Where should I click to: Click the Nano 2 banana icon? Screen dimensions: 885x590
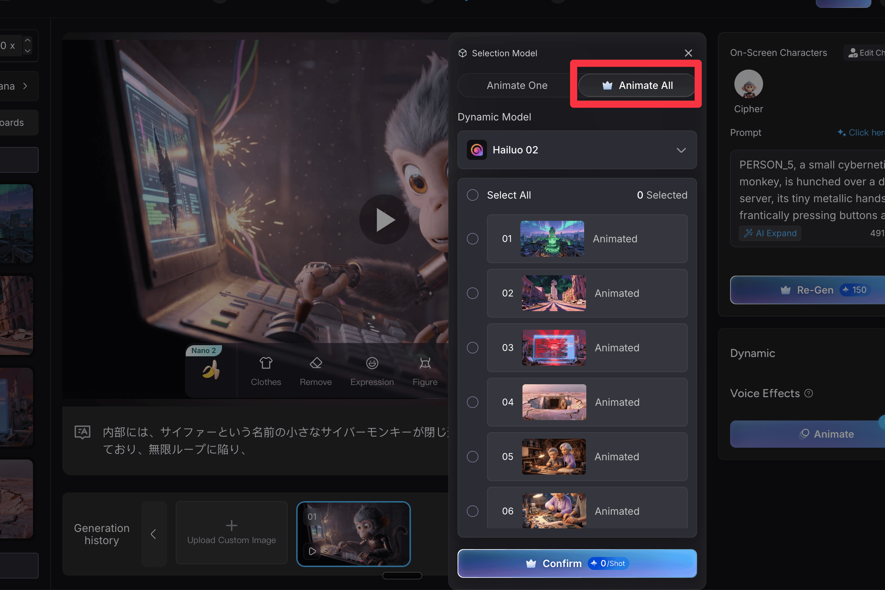coord(211,370)
